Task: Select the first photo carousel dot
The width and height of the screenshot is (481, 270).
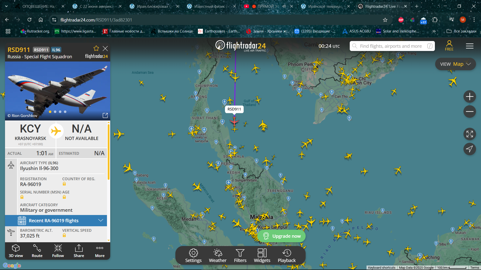Action: pyautogui.click(x=50, y=112)
